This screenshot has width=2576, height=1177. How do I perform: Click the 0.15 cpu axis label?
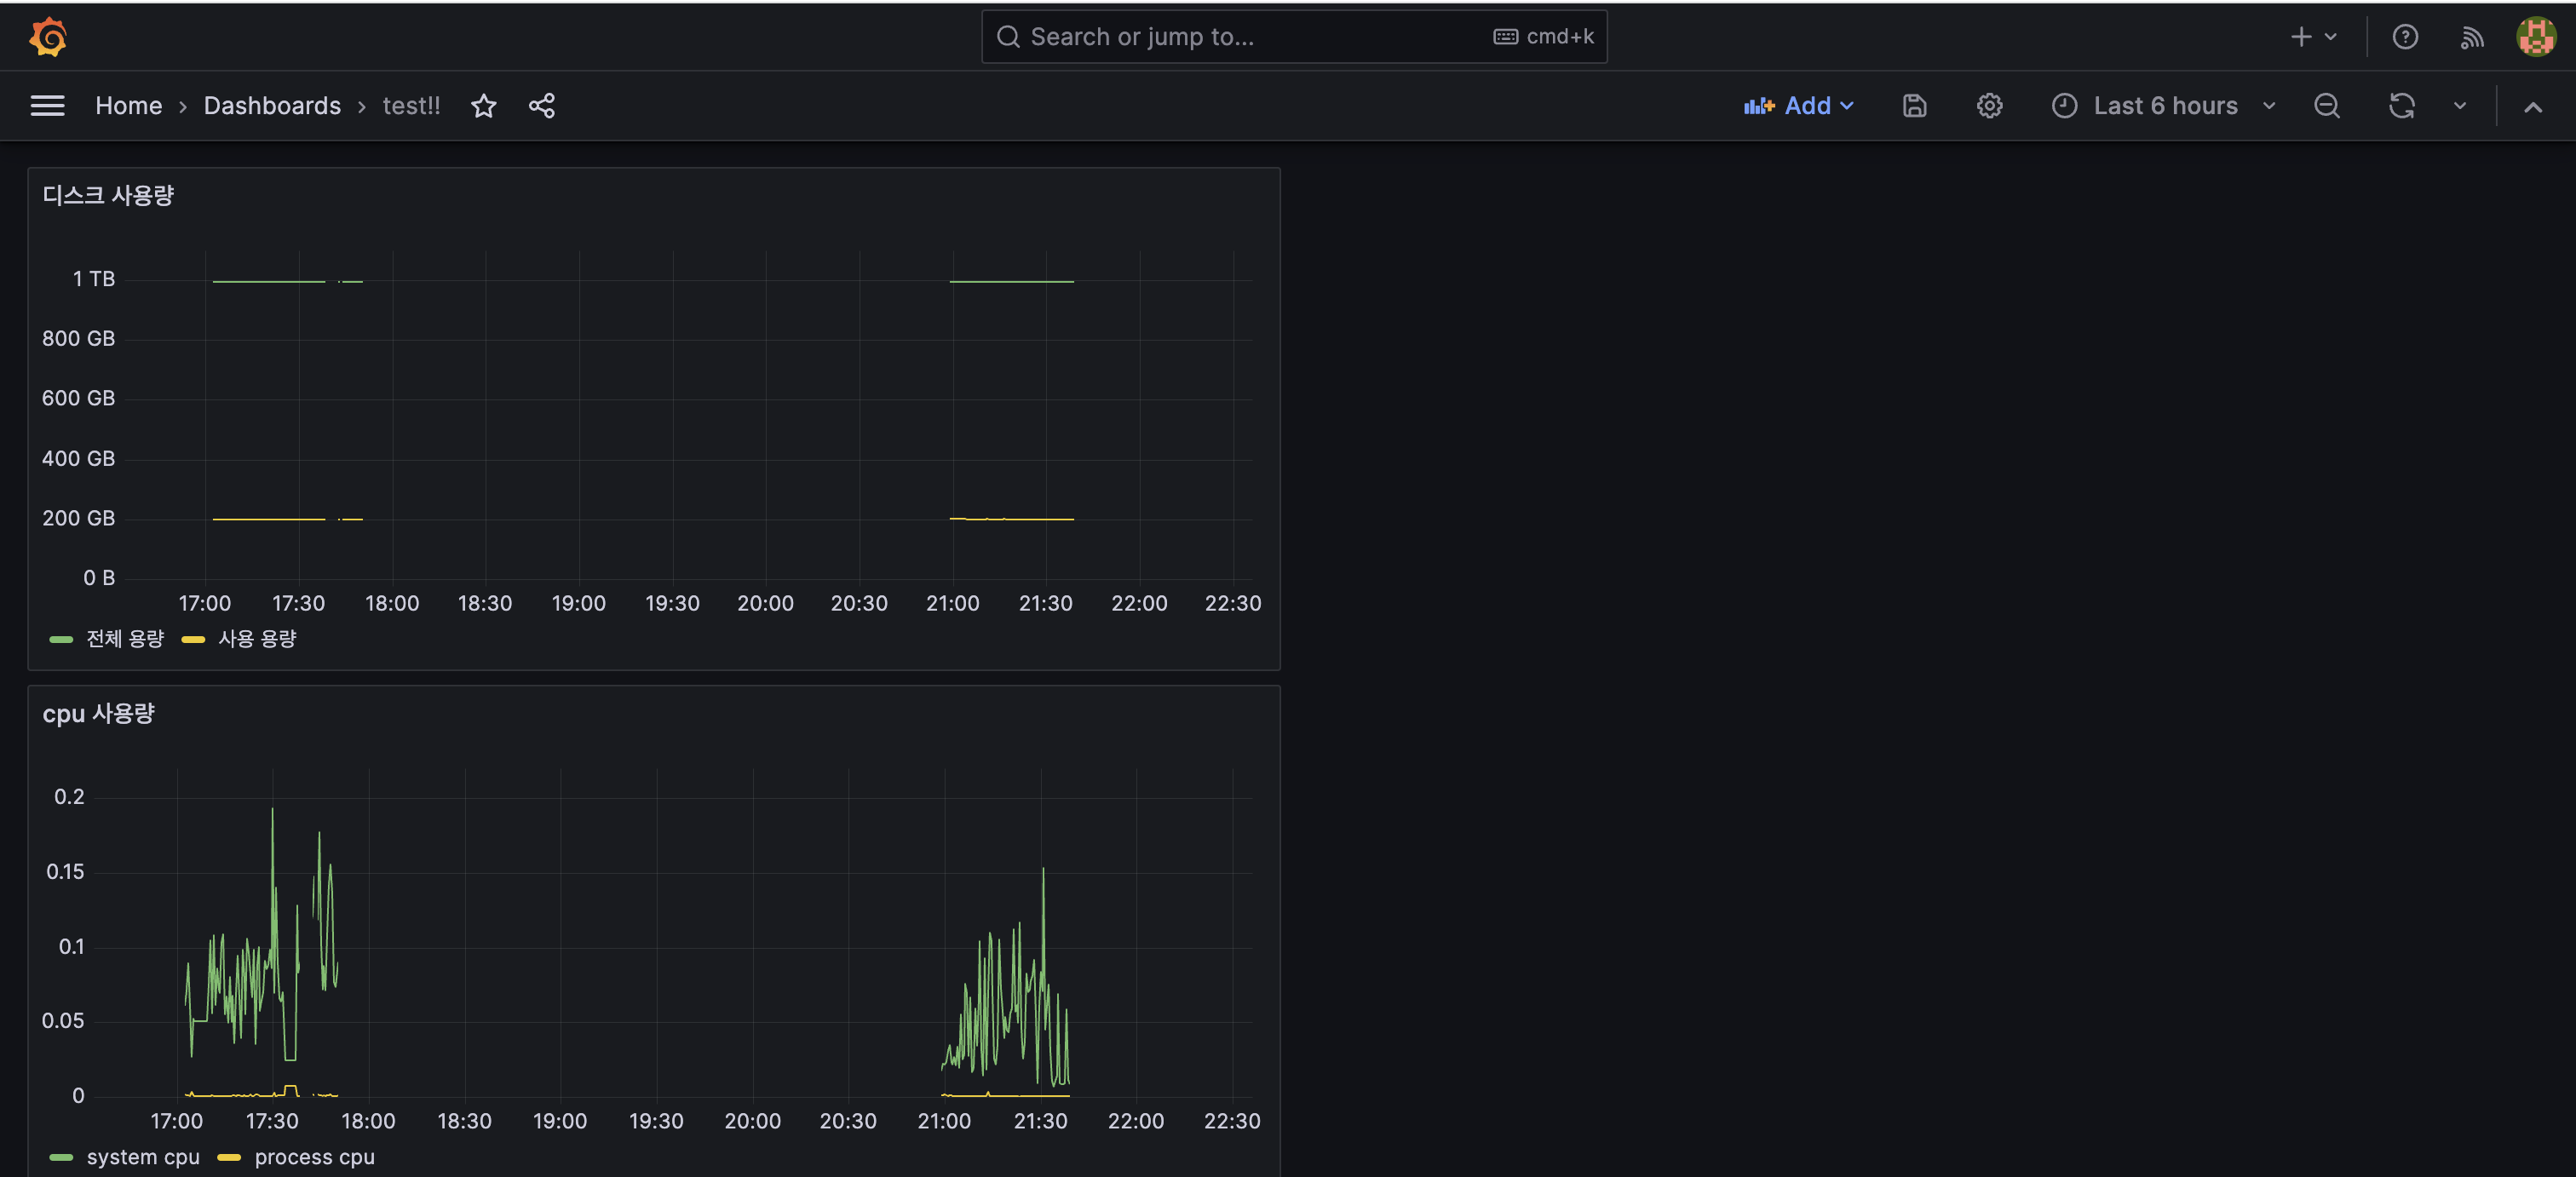coord(65,871)
